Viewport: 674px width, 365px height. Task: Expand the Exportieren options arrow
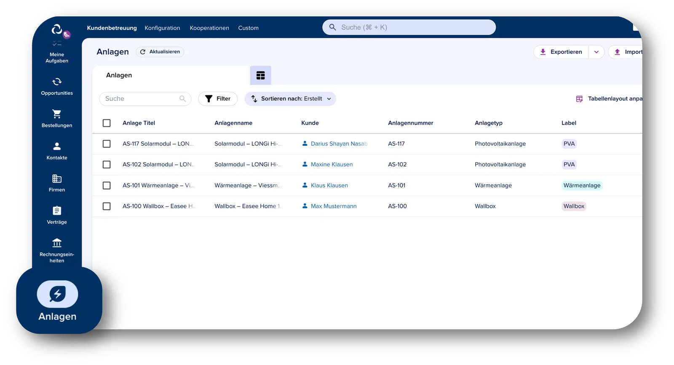point(596,52)
